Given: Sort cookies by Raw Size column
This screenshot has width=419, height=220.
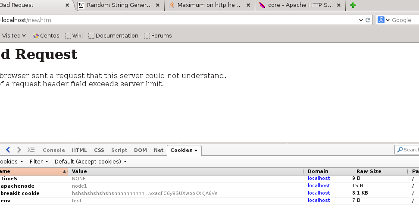Looking at the screenshot, I should coord(380,171).
